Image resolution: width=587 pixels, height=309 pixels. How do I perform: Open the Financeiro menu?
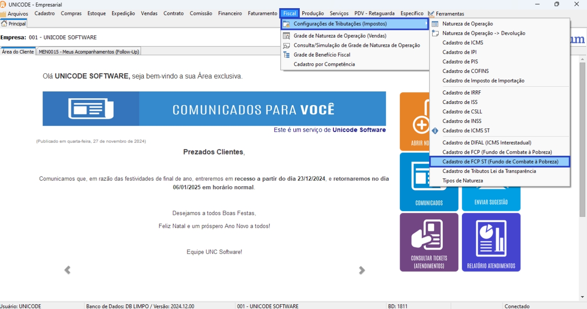[x=230, y=14]
